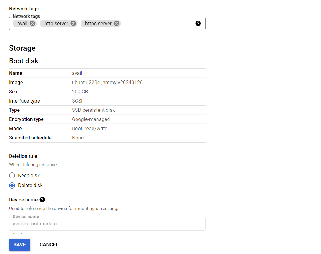321x254 pixels.
Task: Click mode value Boot, read/write
Action: point(90,128)
